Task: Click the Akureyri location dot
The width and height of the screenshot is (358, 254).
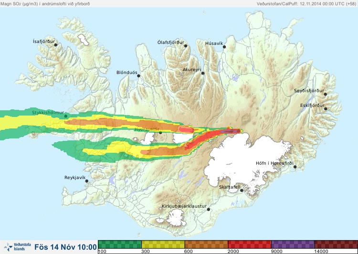Action: pos(203,74)
